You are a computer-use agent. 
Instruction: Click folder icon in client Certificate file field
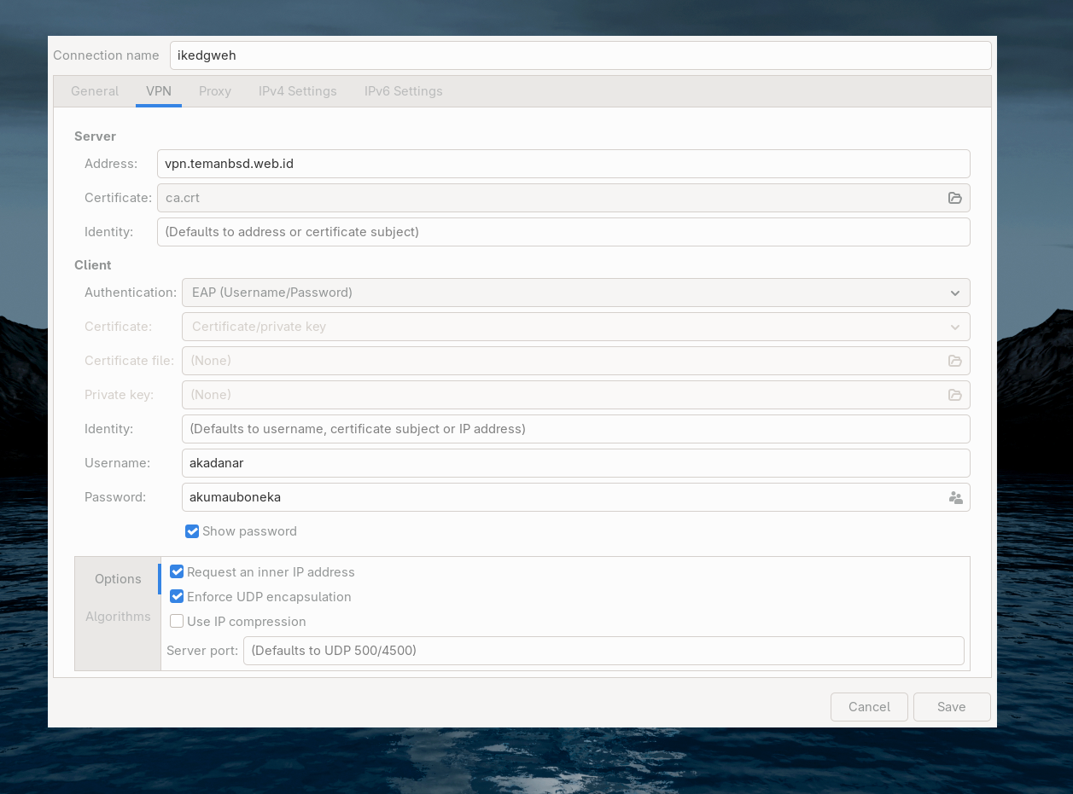coord(954,361)
